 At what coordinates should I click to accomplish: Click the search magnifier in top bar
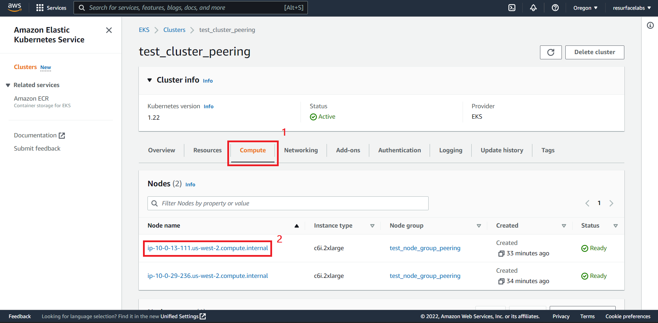82,8
